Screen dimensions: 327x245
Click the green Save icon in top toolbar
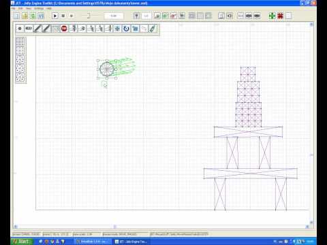point(33,16)
